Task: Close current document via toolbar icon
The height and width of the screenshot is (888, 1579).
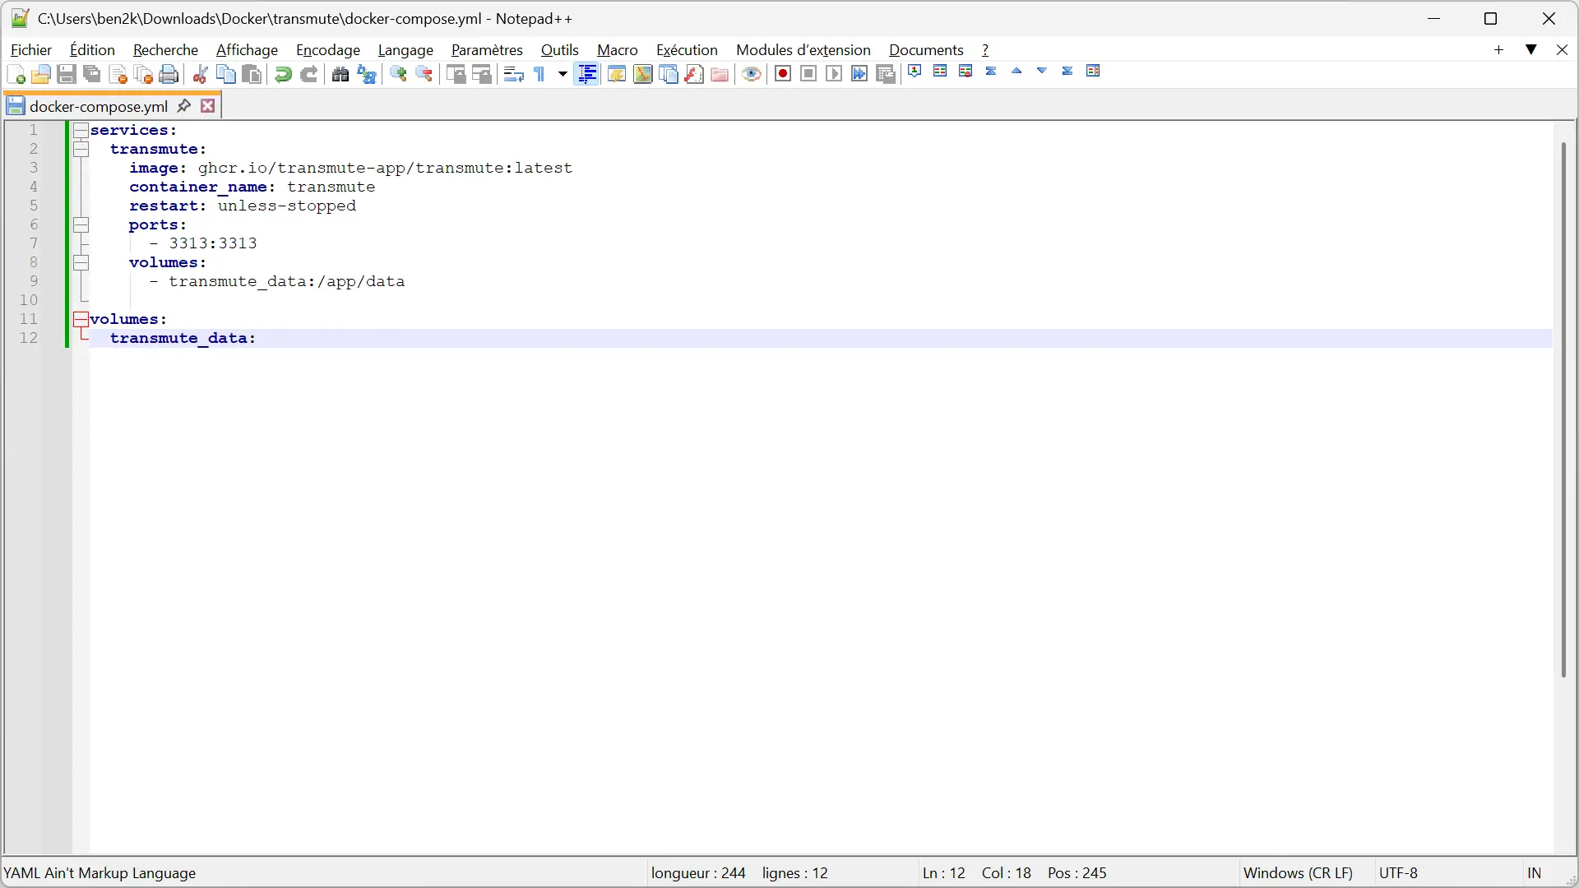Action: pos(118,75)
